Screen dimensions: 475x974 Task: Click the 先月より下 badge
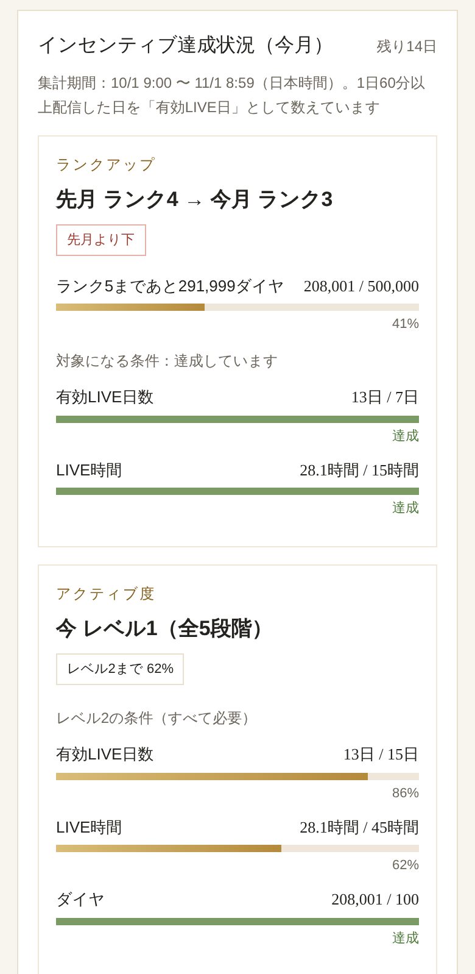[x=101, y=240]
